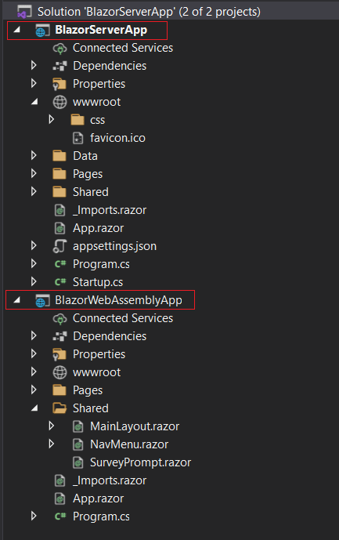Select the favicon.ico file name
339x540 pixels.
point(117,138)
